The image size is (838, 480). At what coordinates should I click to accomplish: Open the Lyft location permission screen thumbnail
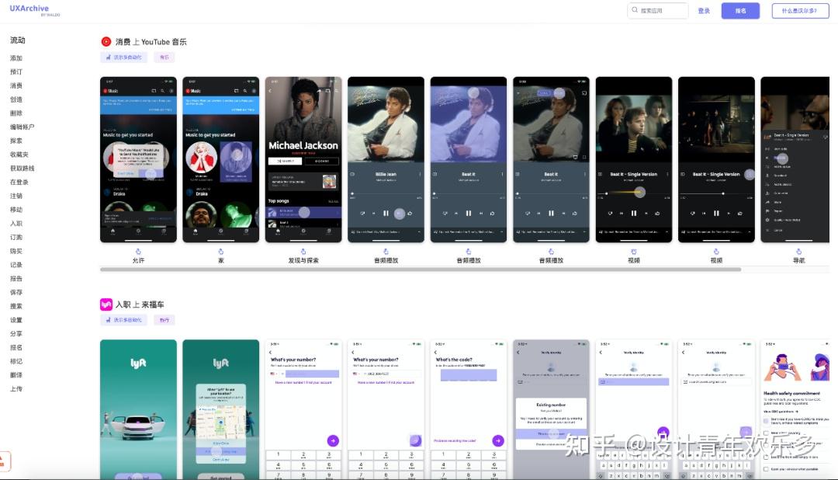[220, 409]
